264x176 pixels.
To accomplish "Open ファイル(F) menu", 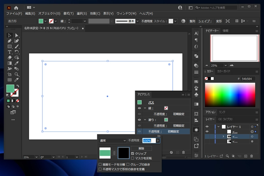I will coord(14,14).
